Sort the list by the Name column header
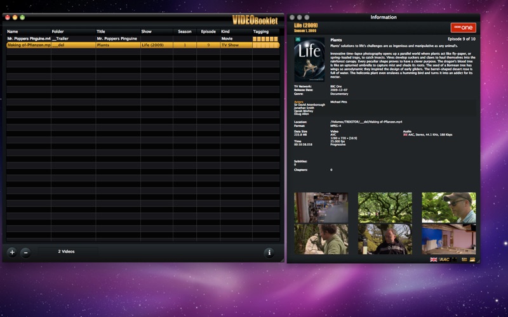The height and width of the screenshot is (317, 508). click(x=29, y=31)
